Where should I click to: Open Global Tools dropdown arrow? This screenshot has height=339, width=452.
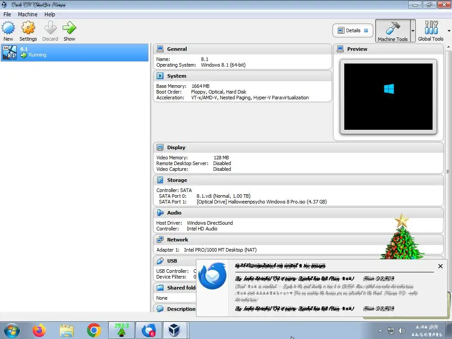coord(449,30)
